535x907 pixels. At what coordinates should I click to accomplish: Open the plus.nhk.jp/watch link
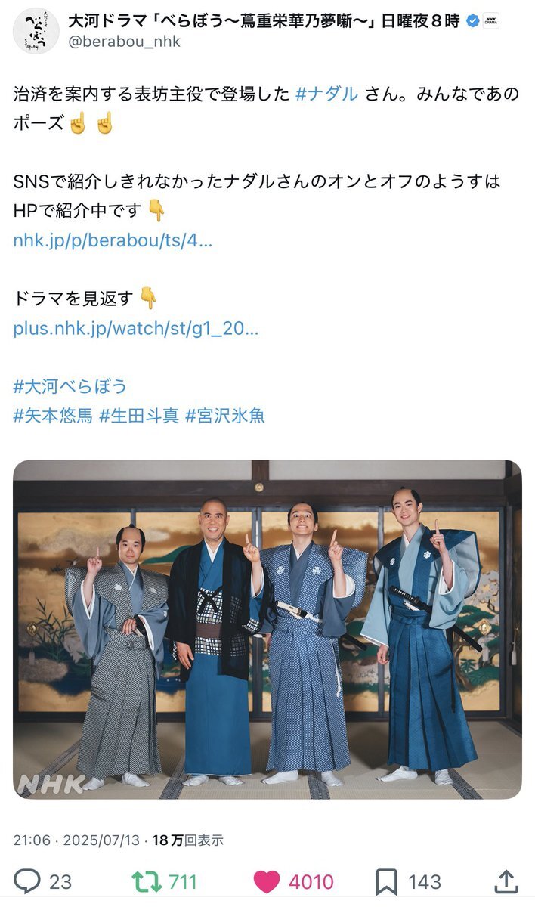coord(136,329)
